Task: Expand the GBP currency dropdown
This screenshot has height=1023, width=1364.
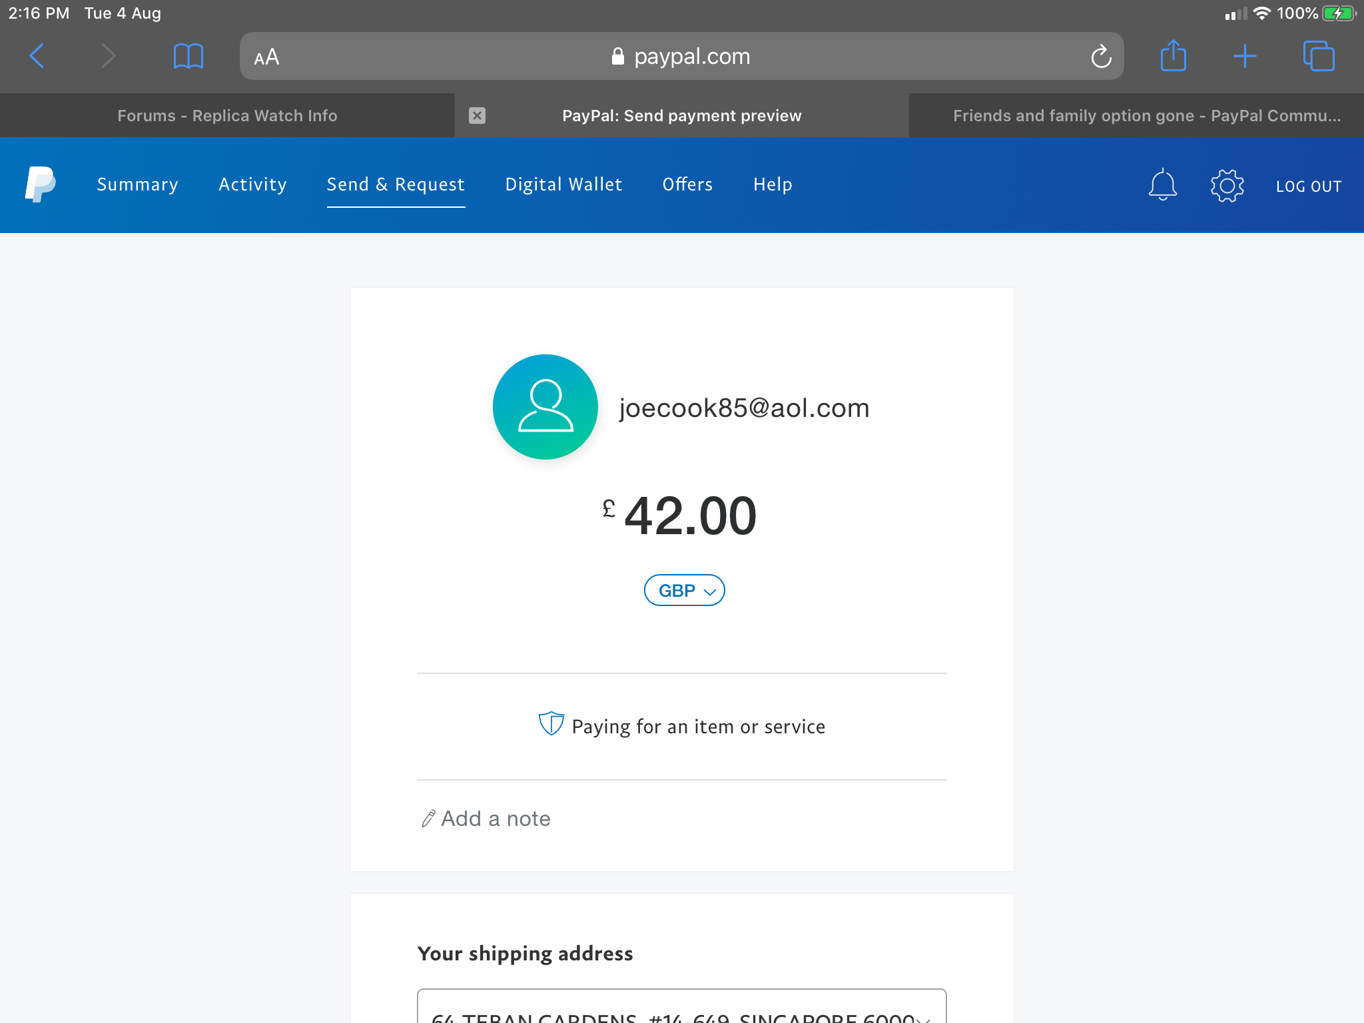Action: 685,590
